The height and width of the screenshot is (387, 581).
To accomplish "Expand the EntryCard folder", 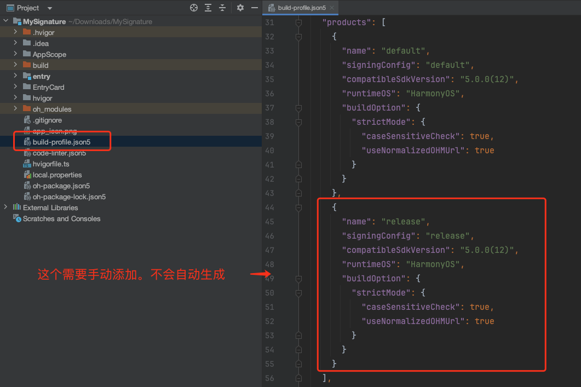I will [x=15, y=86].
